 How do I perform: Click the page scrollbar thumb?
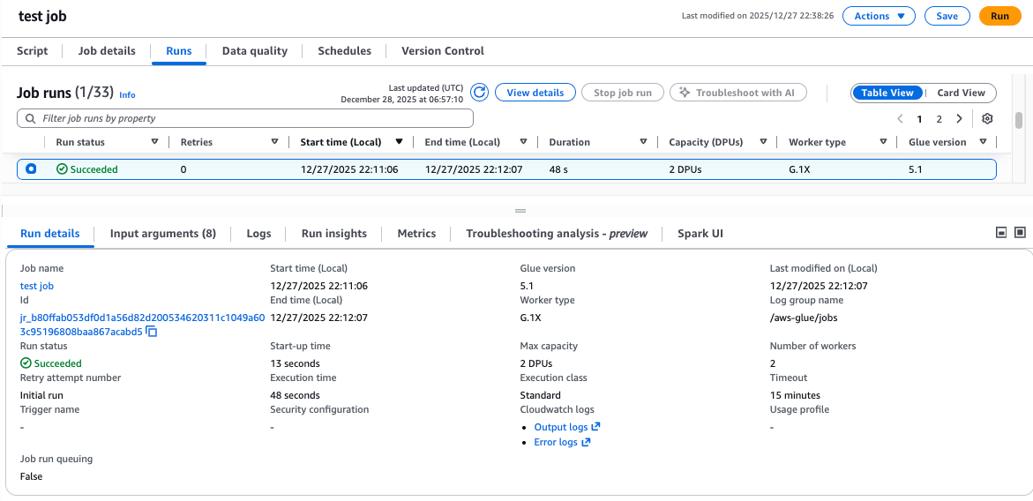[1019, 120]
